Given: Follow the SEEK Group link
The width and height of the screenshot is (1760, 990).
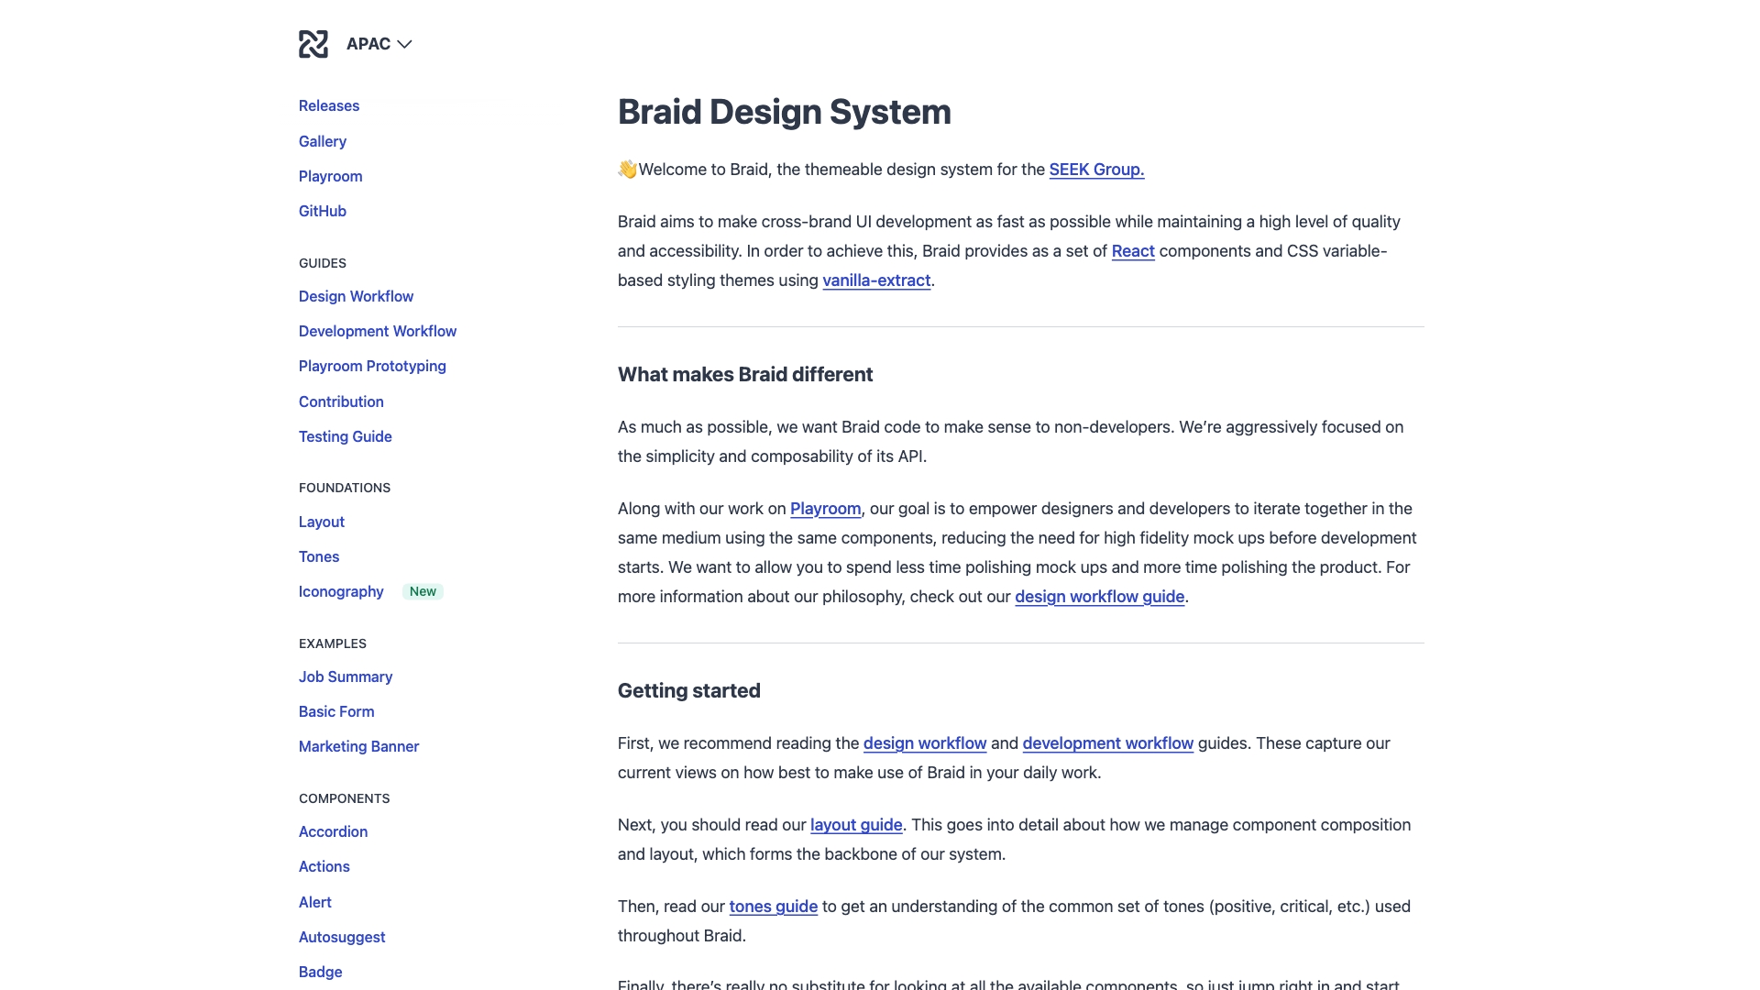Looking at the screenshot, I should pos(1095,170).
